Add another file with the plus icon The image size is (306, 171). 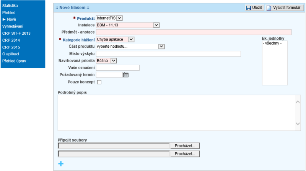tap(61, 164)
